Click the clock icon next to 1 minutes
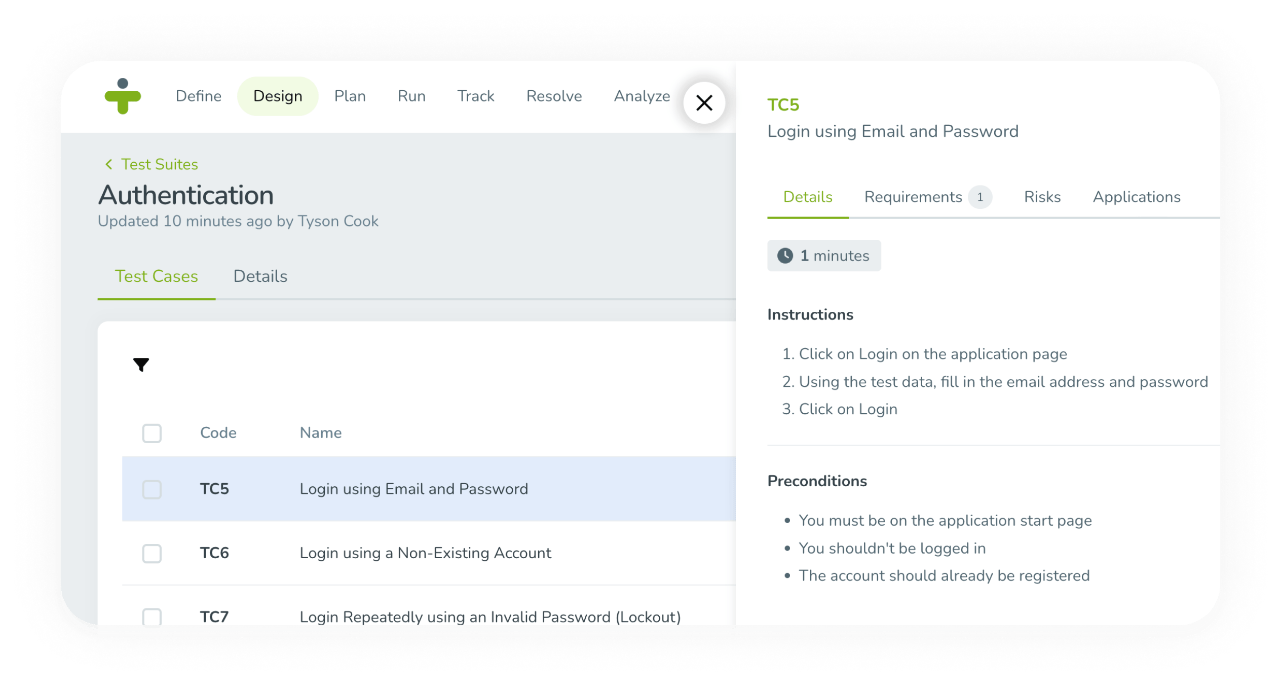Screen dimensions: 1281x686 tap(785, 256)
